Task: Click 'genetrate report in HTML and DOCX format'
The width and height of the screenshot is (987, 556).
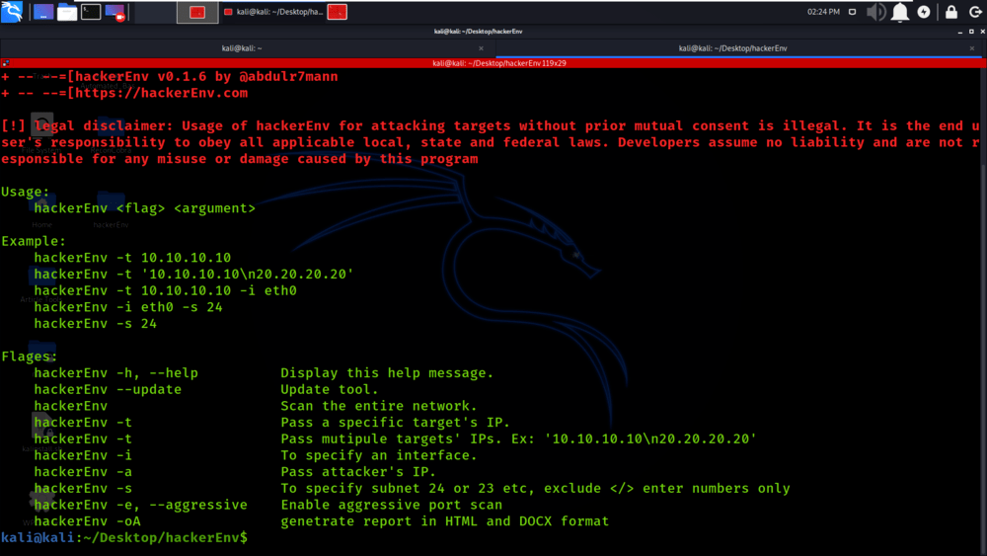Action: point(445,521)
